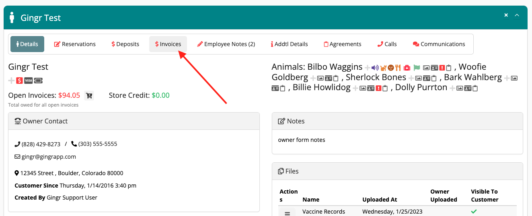Screen dimensions: 532x216
Task: Switch to the Addtl Details tab
Action: (x=290, y=44)
